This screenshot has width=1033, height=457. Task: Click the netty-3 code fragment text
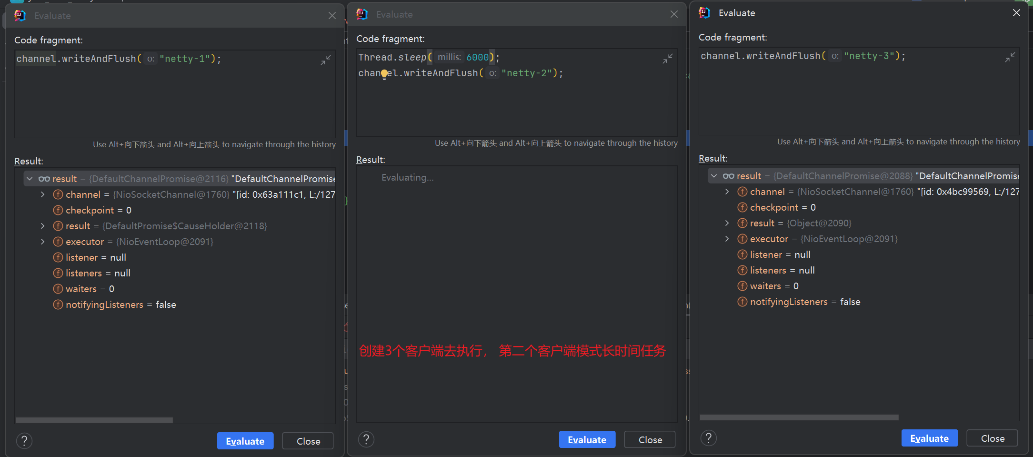point(803,56)
